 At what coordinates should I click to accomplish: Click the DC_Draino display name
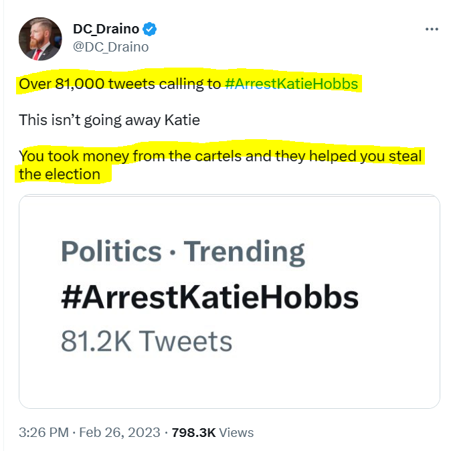point(106,29)
